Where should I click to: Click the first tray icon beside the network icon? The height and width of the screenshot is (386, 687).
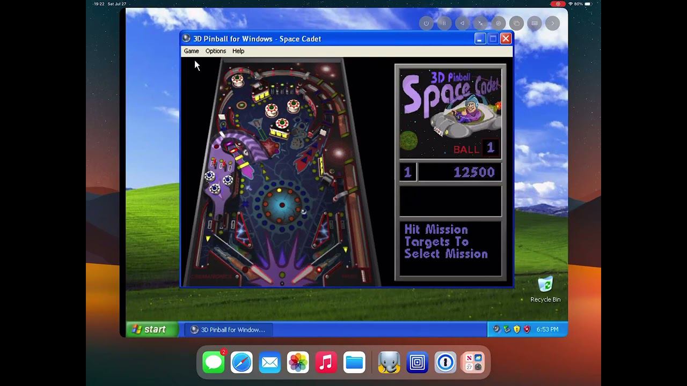[496, 329]
